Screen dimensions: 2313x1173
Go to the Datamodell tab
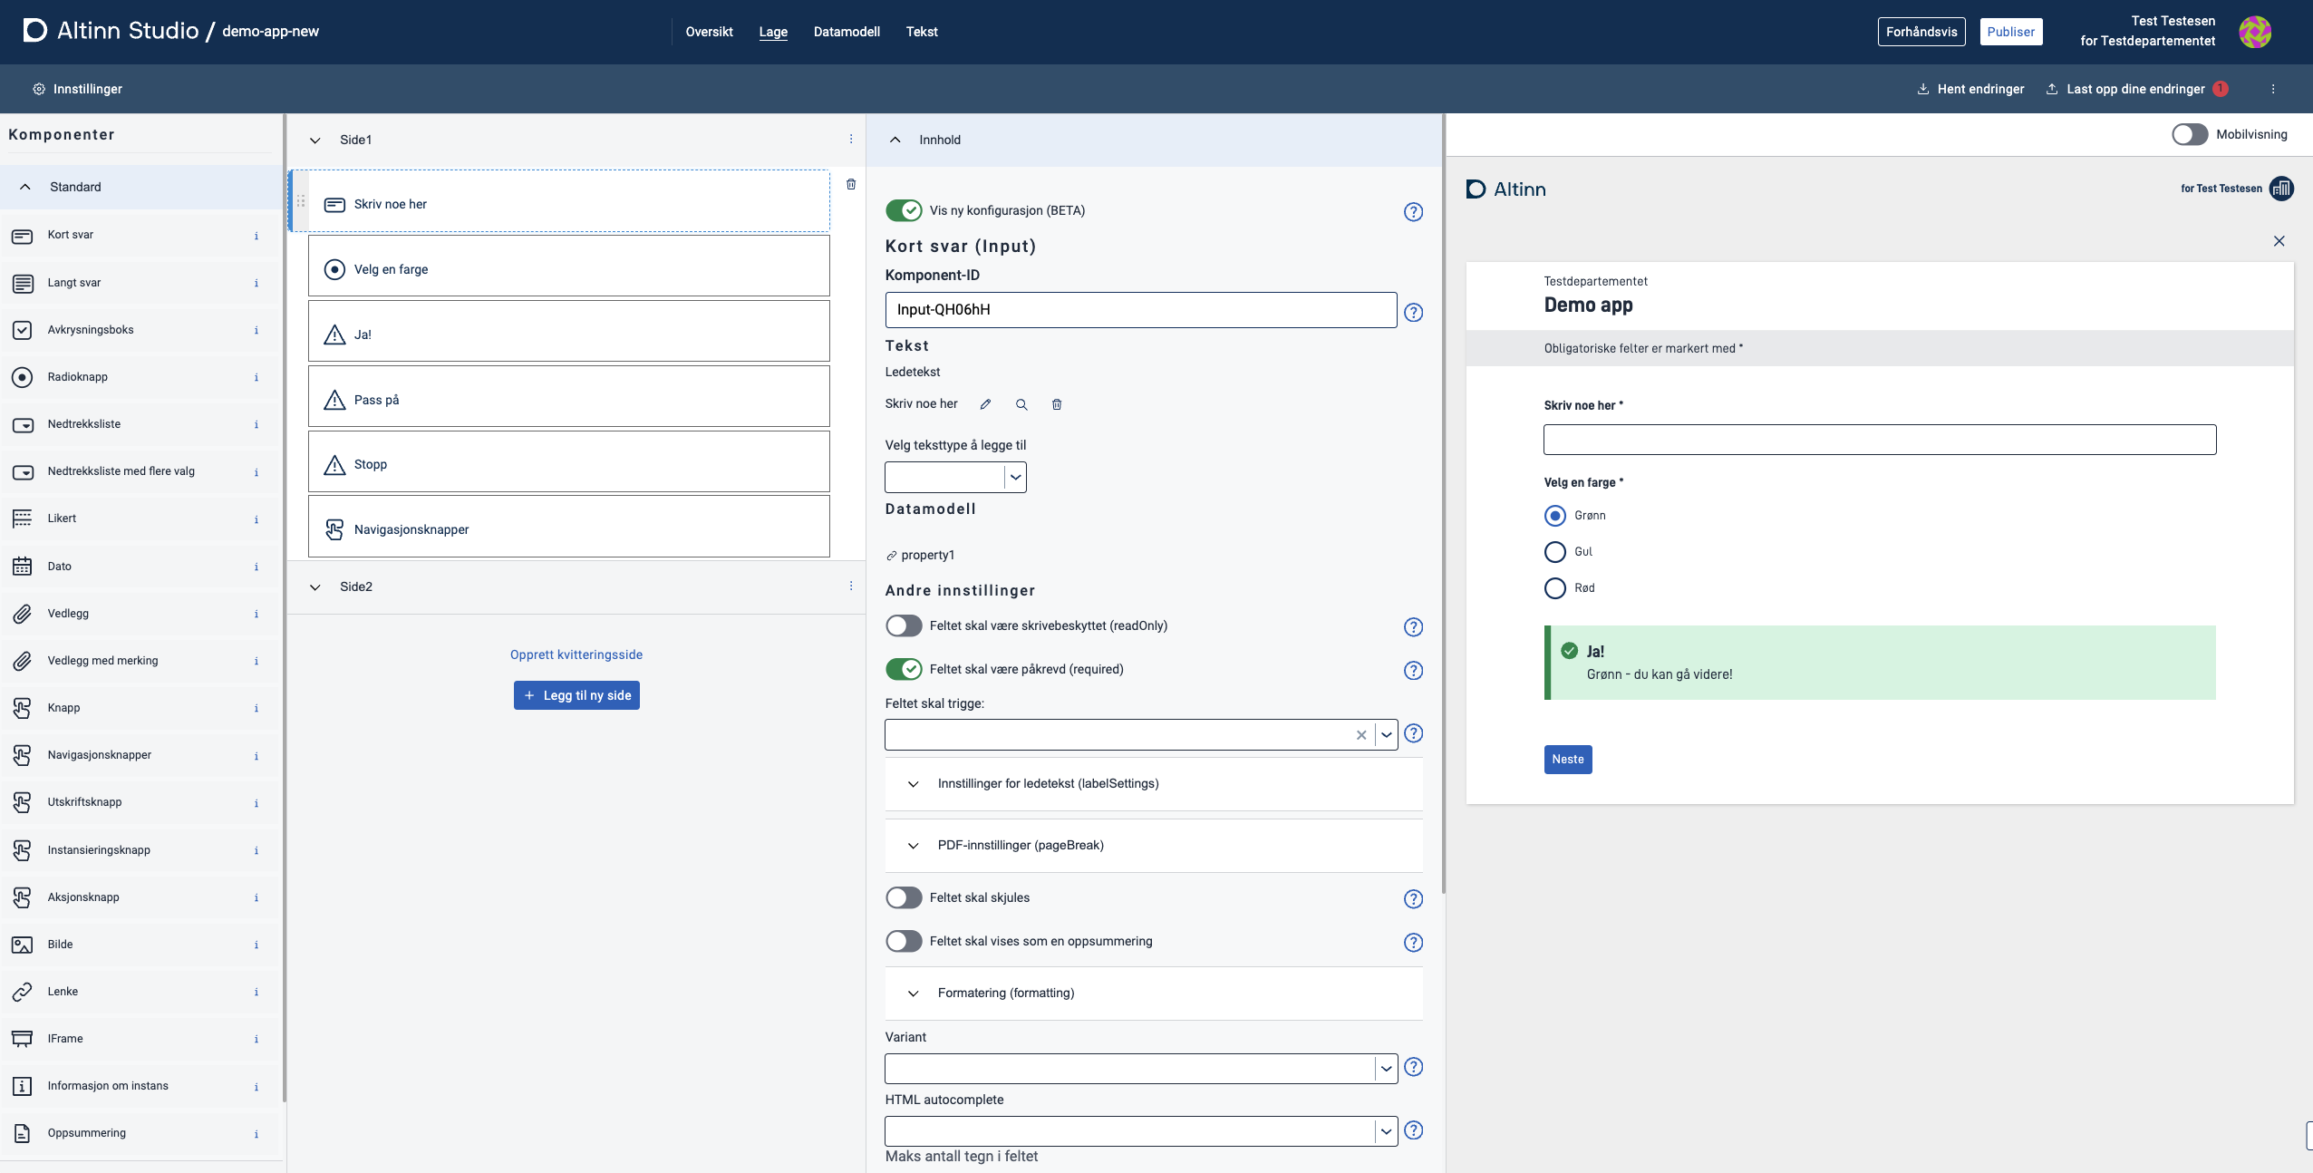[x=847, y=32]
